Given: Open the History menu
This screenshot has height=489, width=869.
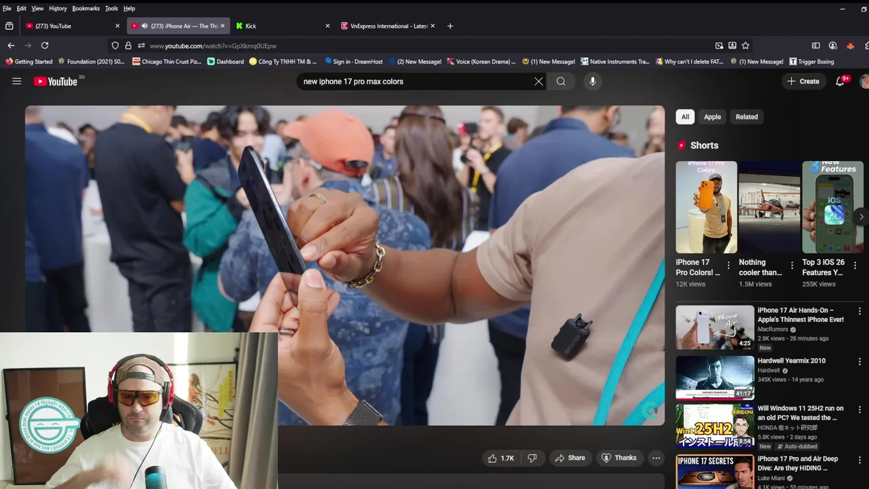Looking at the screenshot, I should (x=58, y=8).
